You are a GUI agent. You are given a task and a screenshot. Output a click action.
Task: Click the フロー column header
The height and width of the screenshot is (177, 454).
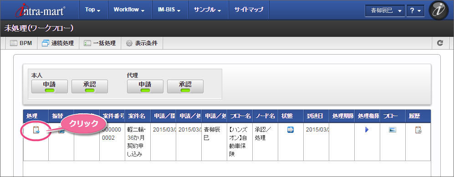(x=393, y=116)
